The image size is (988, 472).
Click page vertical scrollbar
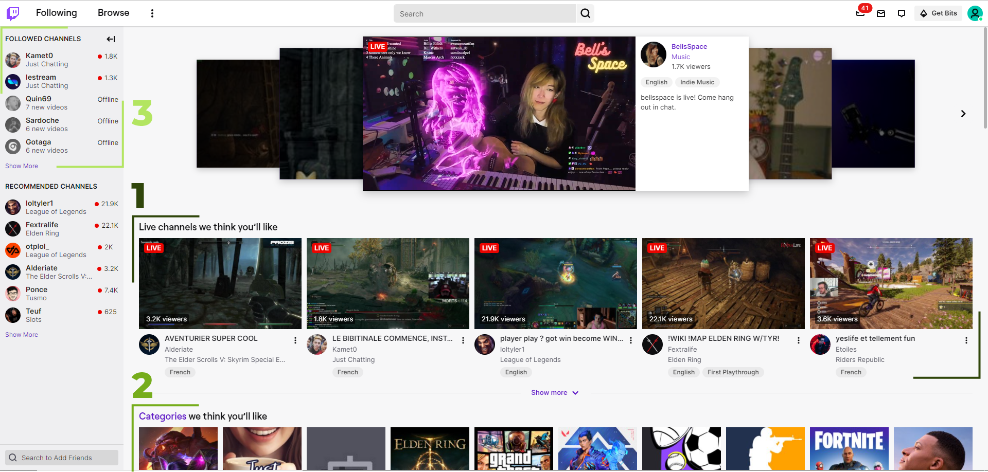[x=985, y=77]
